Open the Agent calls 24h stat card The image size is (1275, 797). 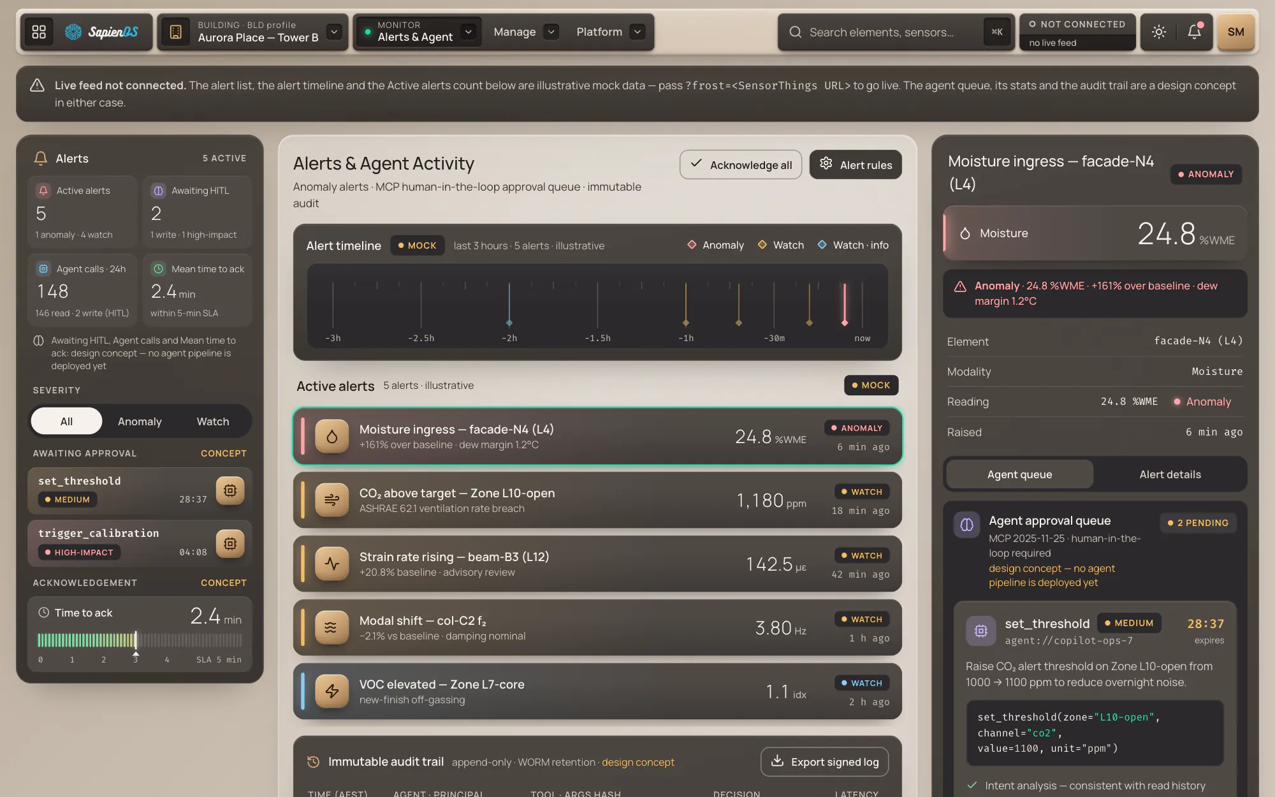83,290
